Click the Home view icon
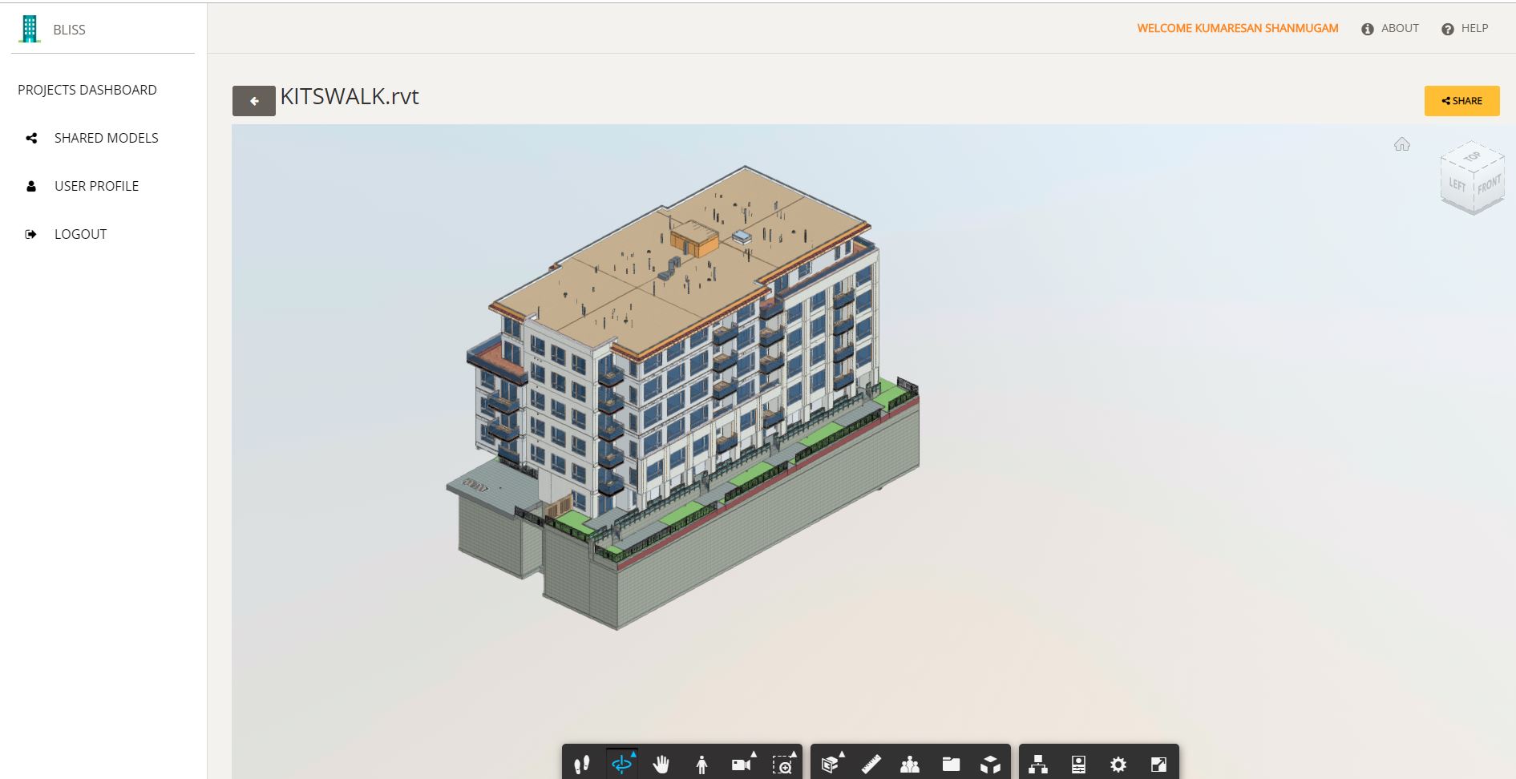Screen dimensions: 1516x779 click(x=1401, y=144)
